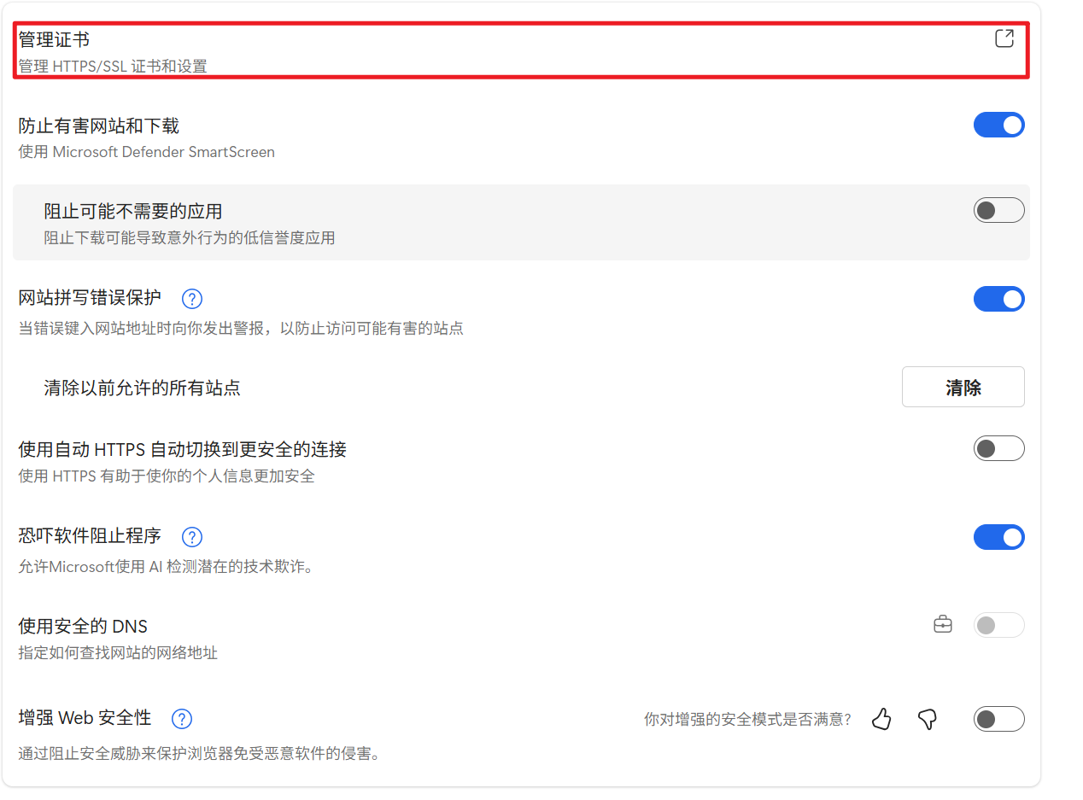Screen dimensions: 1083x800
Task: Enable 使用自动 HTTPS 切换到更安全的连接
Action: pyautogui.click(x=998, y=447)
